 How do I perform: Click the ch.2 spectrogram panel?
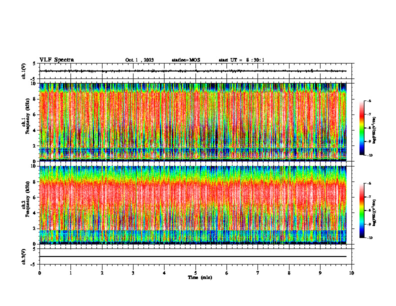pos(193,205)
